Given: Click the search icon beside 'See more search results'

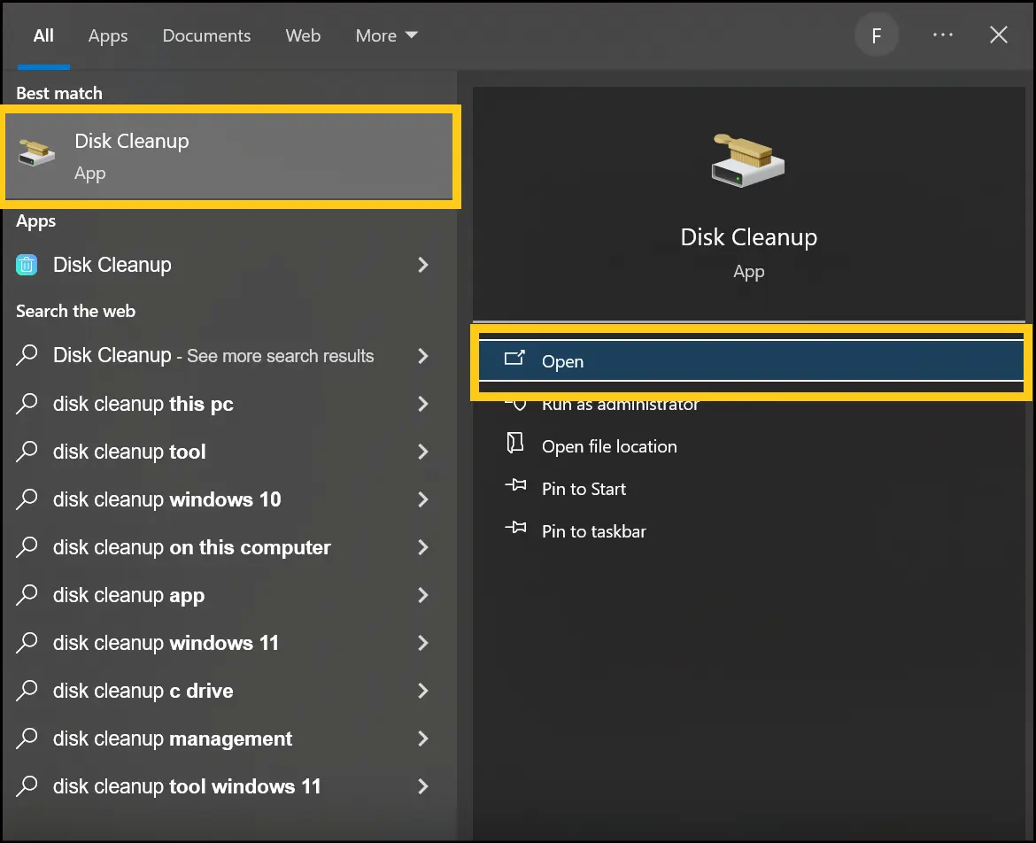Looking at the screenshot, I should (x=27, y=355).
